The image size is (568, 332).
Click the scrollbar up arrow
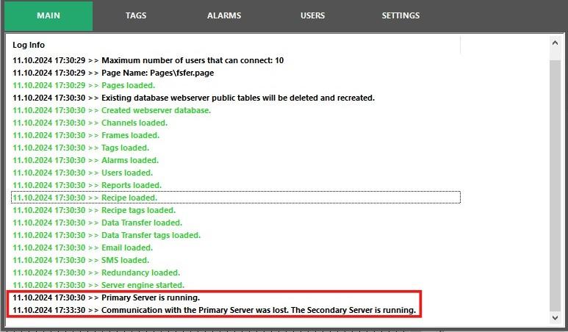[555, 43]
